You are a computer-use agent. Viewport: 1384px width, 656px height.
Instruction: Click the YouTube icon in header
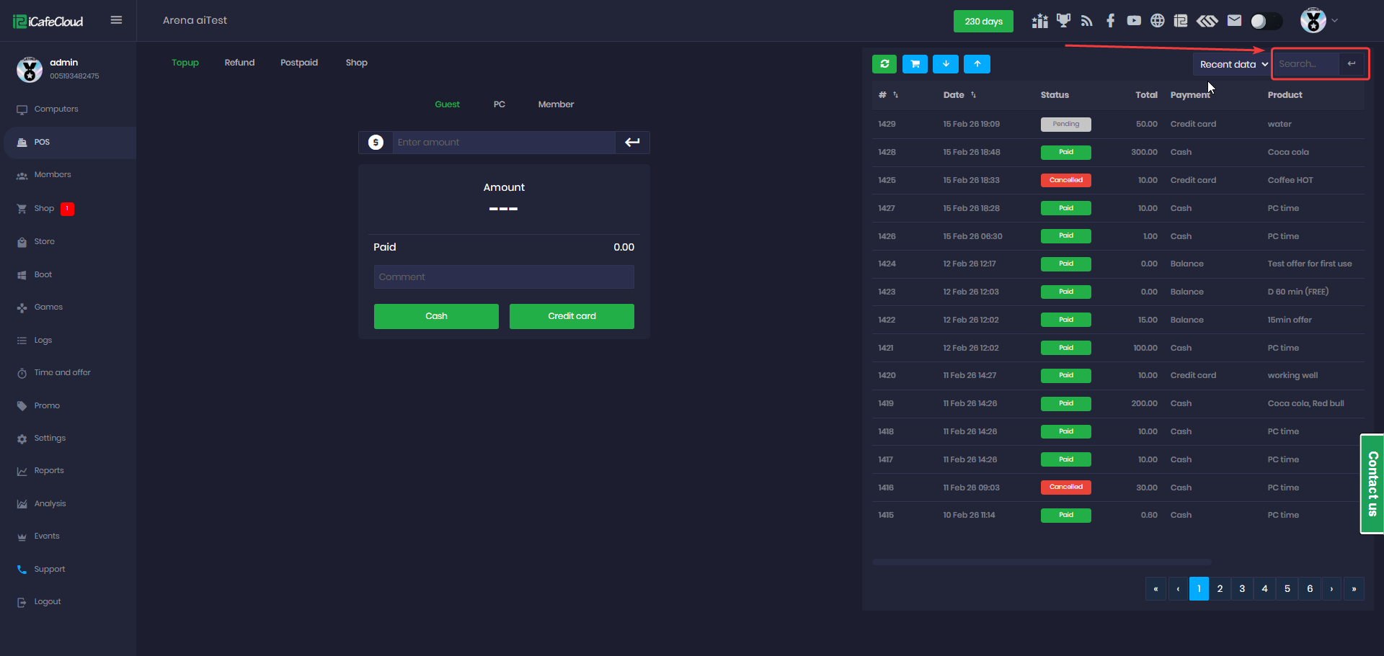pos(1134,21)
